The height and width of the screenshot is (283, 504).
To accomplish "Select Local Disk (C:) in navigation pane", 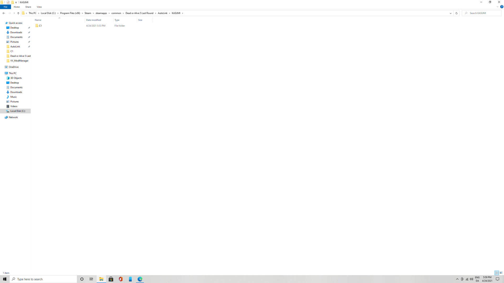I will (18, 111).
